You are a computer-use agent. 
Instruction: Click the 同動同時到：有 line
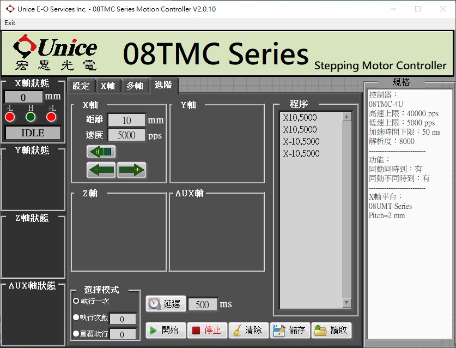click(x=395, y=169)
